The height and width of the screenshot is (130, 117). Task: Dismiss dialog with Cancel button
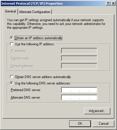[x=103, y=124]
